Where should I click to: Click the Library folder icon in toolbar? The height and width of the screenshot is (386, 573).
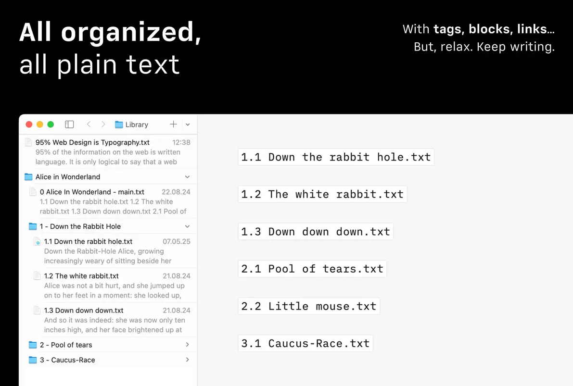pos(119,125)
